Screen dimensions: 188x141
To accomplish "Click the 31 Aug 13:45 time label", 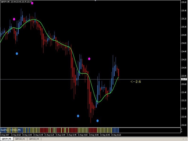I will pyautogui.click(x=72, y=135).
